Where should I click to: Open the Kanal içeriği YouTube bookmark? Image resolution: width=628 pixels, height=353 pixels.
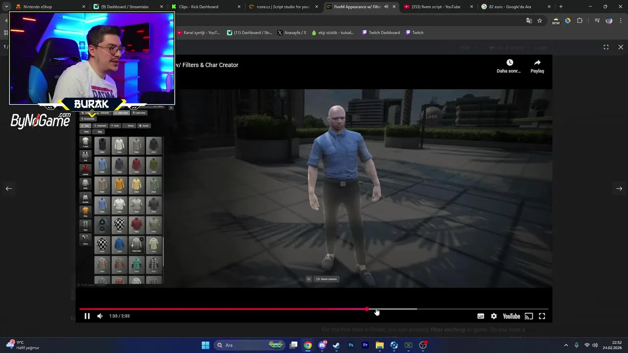198,33
